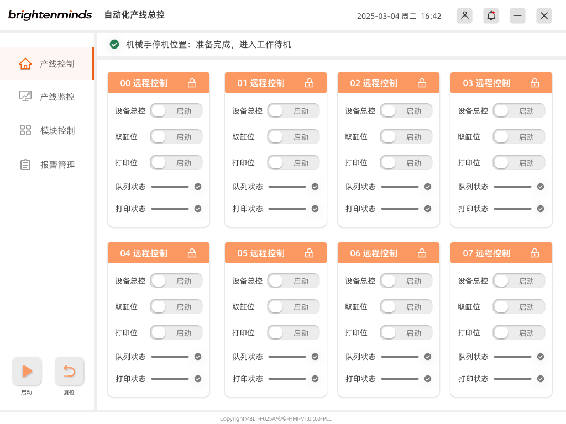Click the green status check icon in banner
The height and width of the screenshot is (424, 566).
click(x=114, y=44)
